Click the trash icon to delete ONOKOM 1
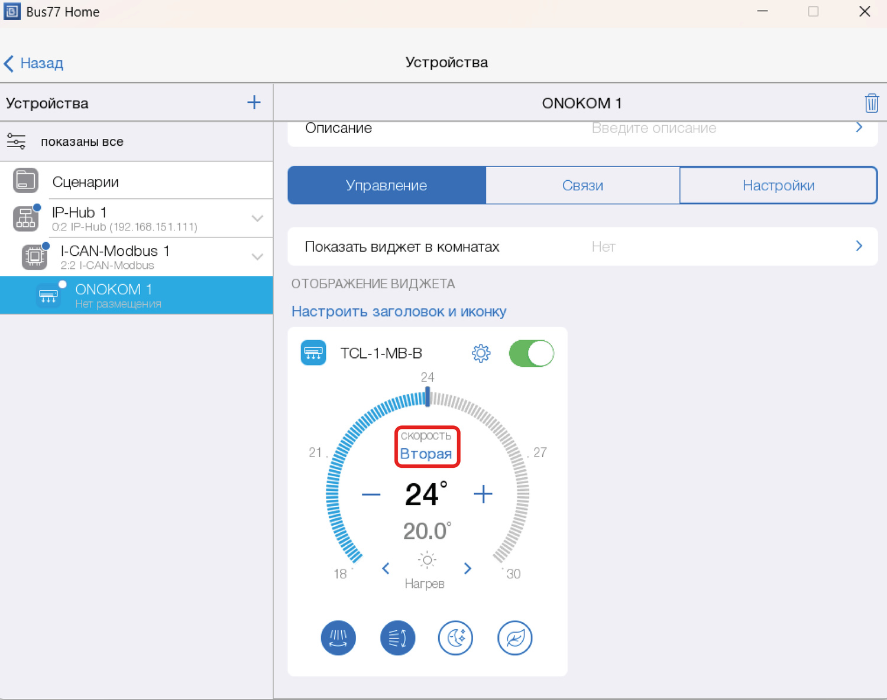This screenshot has width=887, height=700. [x=871, y=103]
